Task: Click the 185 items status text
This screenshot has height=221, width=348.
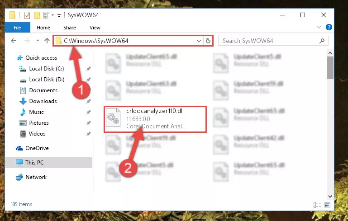Action: [22, 204]
